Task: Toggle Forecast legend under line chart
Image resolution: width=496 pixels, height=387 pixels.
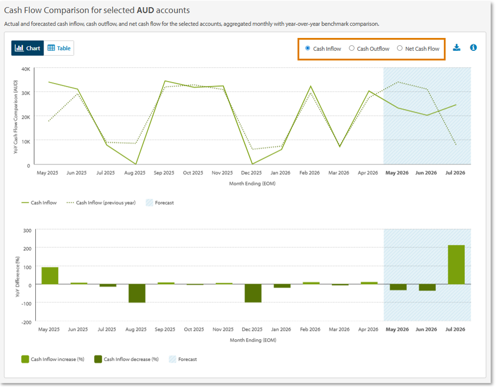Action: click(160, 203)
